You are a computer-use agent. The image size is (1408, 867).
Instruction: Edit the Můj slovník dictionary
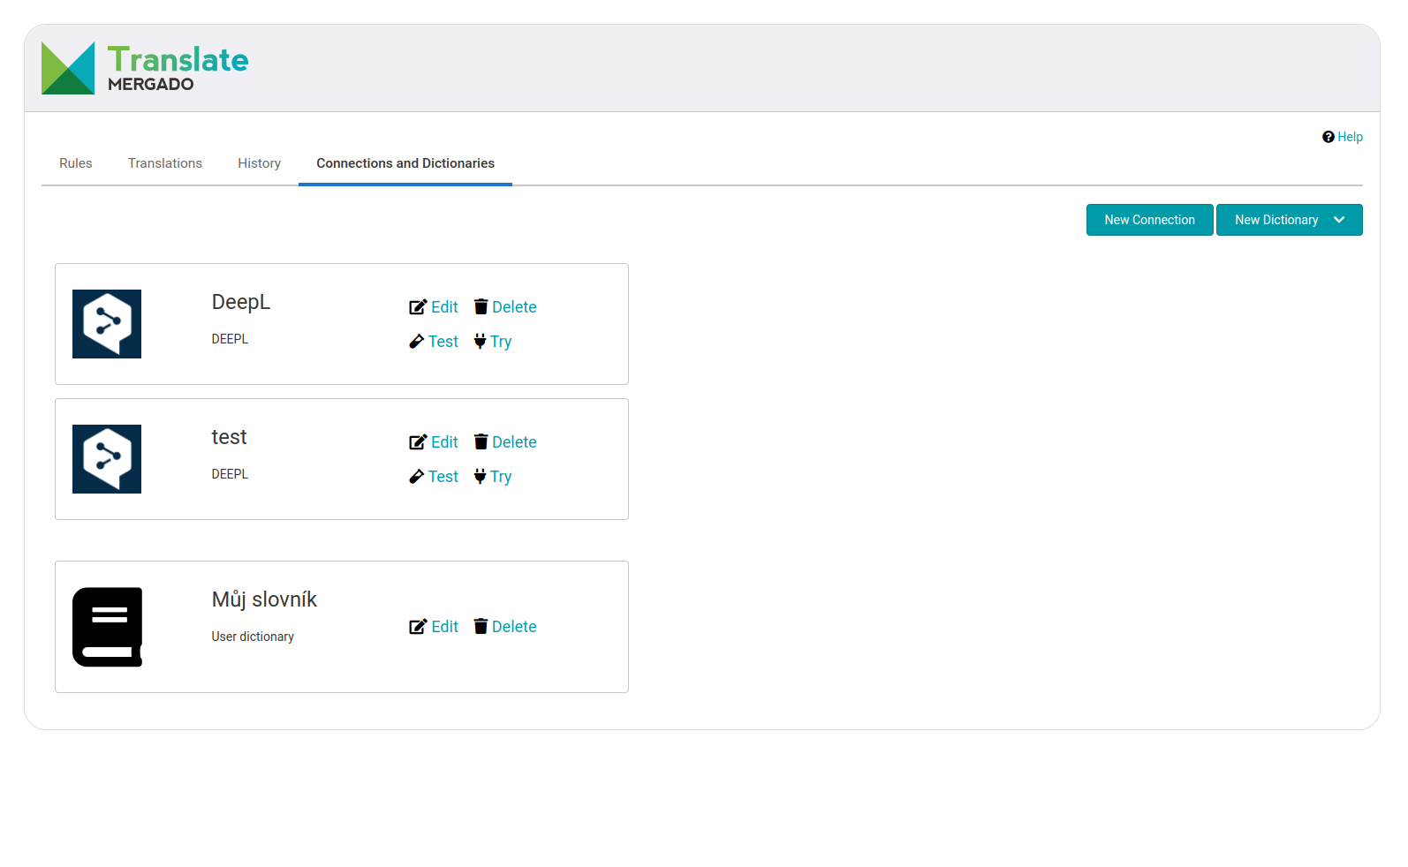[444, 627]
